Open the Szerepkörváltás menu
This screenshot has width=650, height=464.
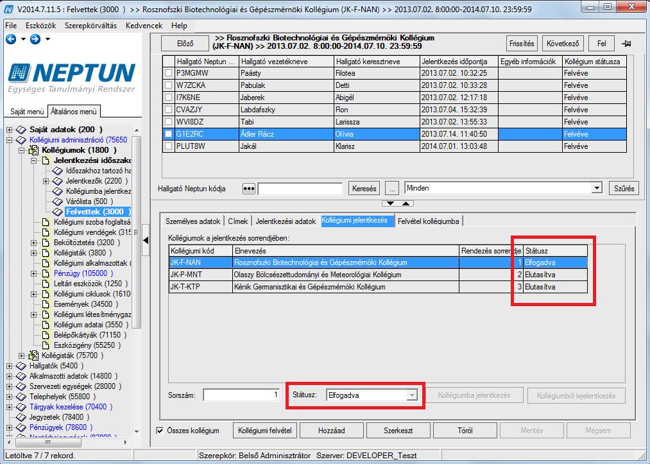coord(90,26)
